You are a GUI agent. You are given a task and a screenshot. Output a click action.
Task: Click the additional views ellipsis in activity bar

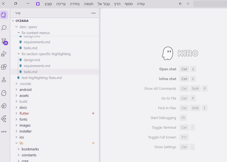(x=4, y=132)
